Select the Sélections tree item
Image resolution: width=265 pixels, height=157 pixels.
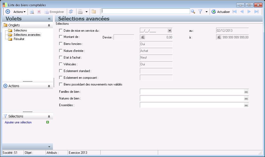(x=20, y=30)
